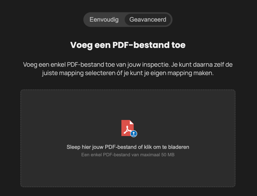Click the left empty side of drop zone
Image resolution: width=257 pixels, height=196 pixels.
(x=42, y=138)
